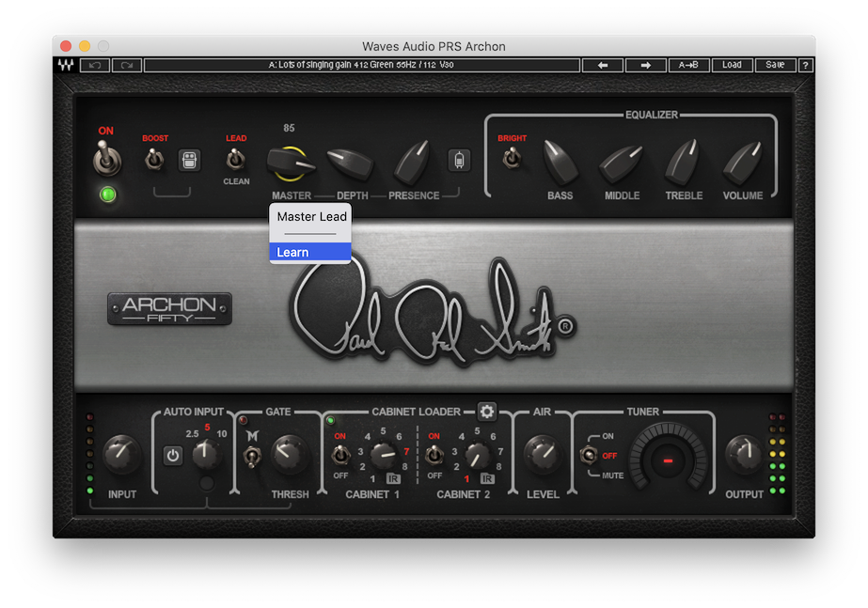Viewport: 868px width, 608px height.
Task: Click the Auto Input level knob
Action: [206, 454]
